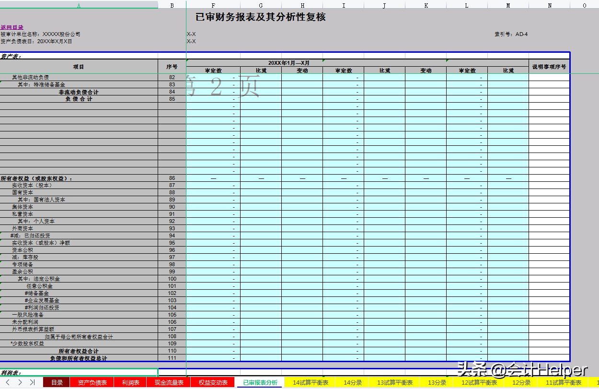
Task: Select the #企业发展基金 cell
Action: [x=79, y=300]
